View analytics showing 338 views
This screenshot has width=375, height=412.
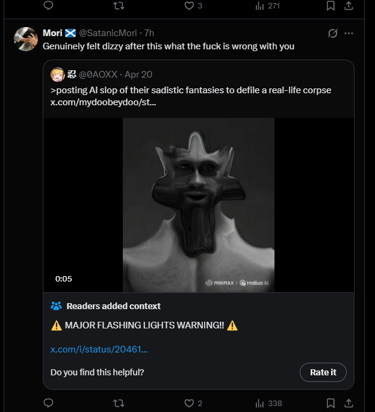(260, 403)
